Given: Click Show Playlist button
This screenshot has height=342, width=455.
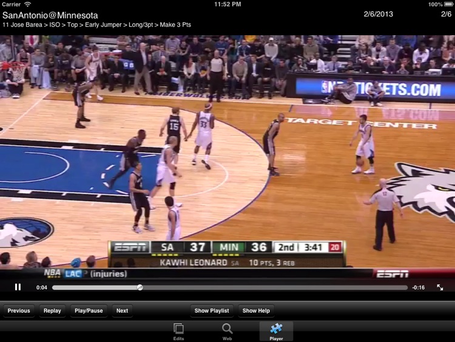Looking at the screenshot, I should (212, 310).
